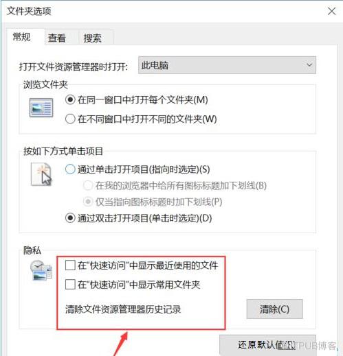
Task: Click the 清除文件资源管理器历史记录 label
Action: point(123,309)
